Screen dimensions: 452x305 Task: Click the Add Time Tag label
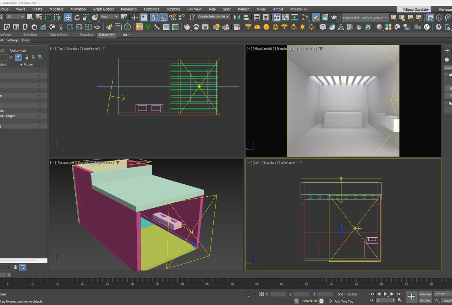click(343, 301)
